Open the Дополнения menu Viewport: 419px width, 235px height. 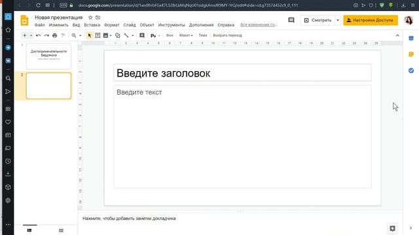(x=201, y=25)
